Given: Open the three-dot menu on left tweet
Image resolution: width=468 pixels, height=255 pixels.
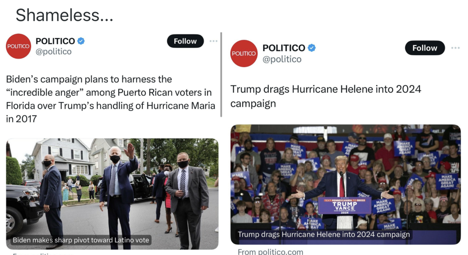Looking at the screenshot, I should [x=214, y=41].
